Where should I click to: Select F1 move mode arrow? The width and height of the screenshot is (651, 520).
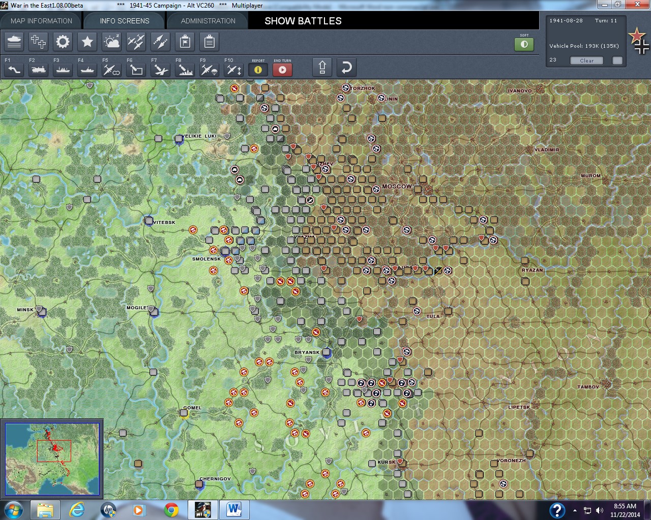click(14, 70)
